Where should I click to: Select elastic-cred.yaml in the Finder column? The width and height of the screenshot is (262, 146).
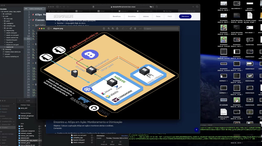(x=79, y=142)
